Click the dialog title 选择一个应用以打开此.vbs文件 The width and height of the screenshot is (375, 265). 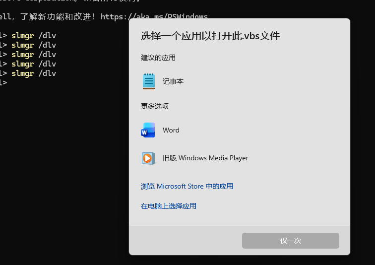(210, 36)
